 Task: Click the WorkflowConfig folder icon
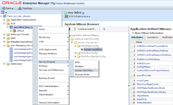tap(79, 53)
